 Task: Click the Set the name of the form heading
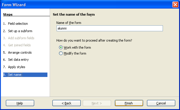(74, 14)
